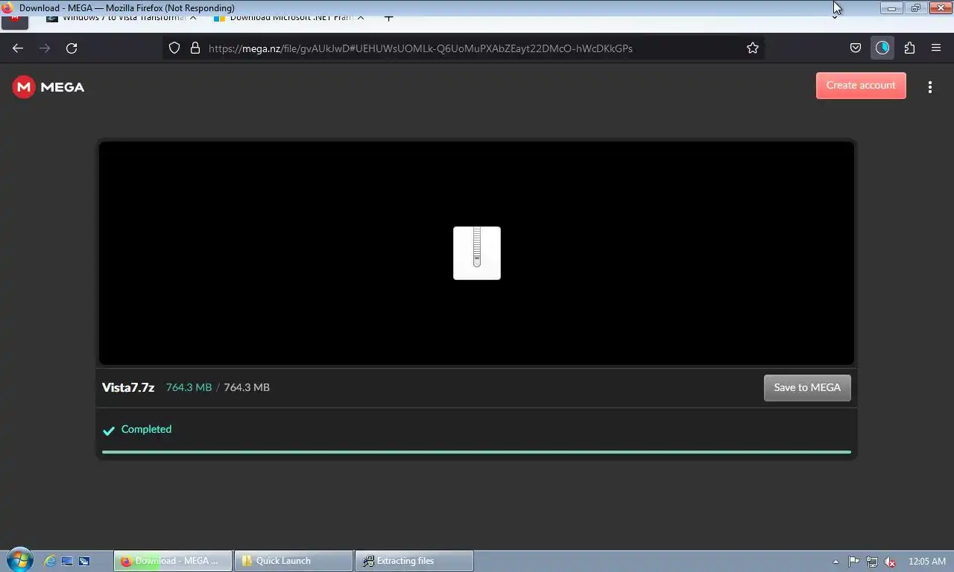Show hidden system tray icons arrow
The width and height of the screenshot is (954, 572).
coord(835,562)
